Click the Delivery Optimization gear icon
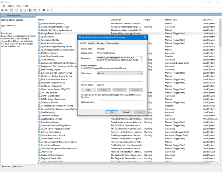The width and height of the screenshot is (222, 172). (39, 132)
